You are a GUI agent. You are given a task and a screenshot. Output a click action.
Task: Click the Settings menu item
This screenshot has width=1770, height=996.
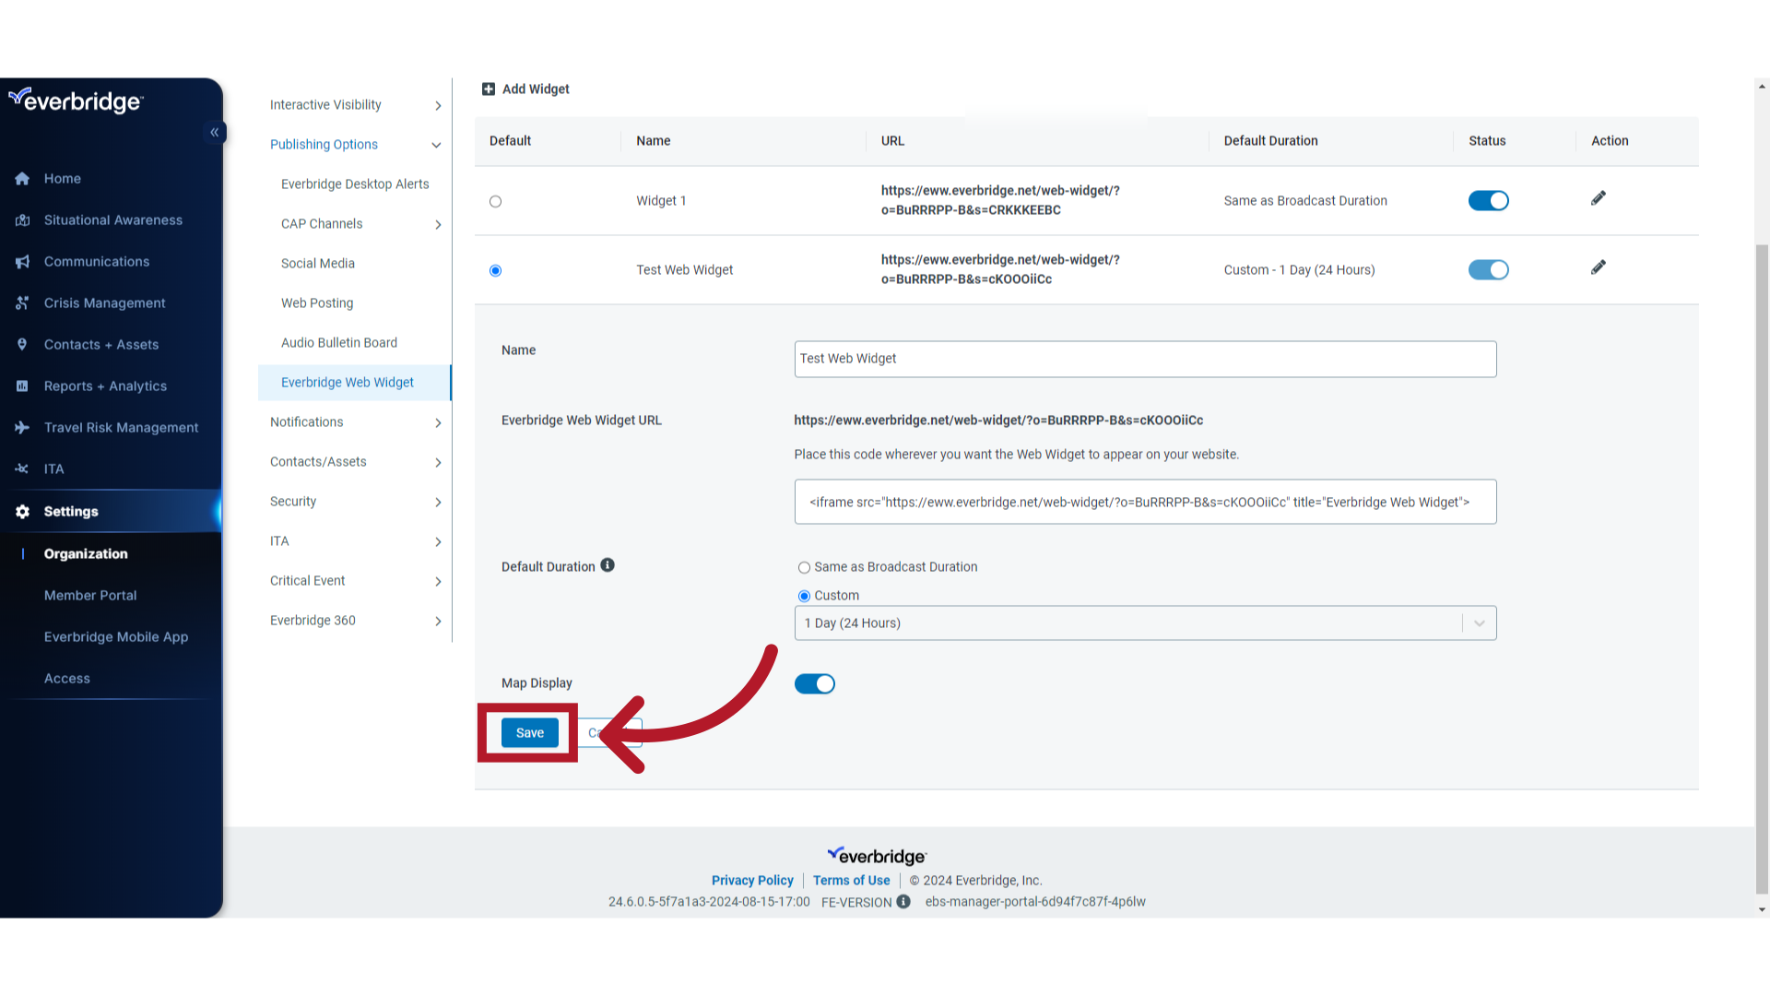point(70,511)
